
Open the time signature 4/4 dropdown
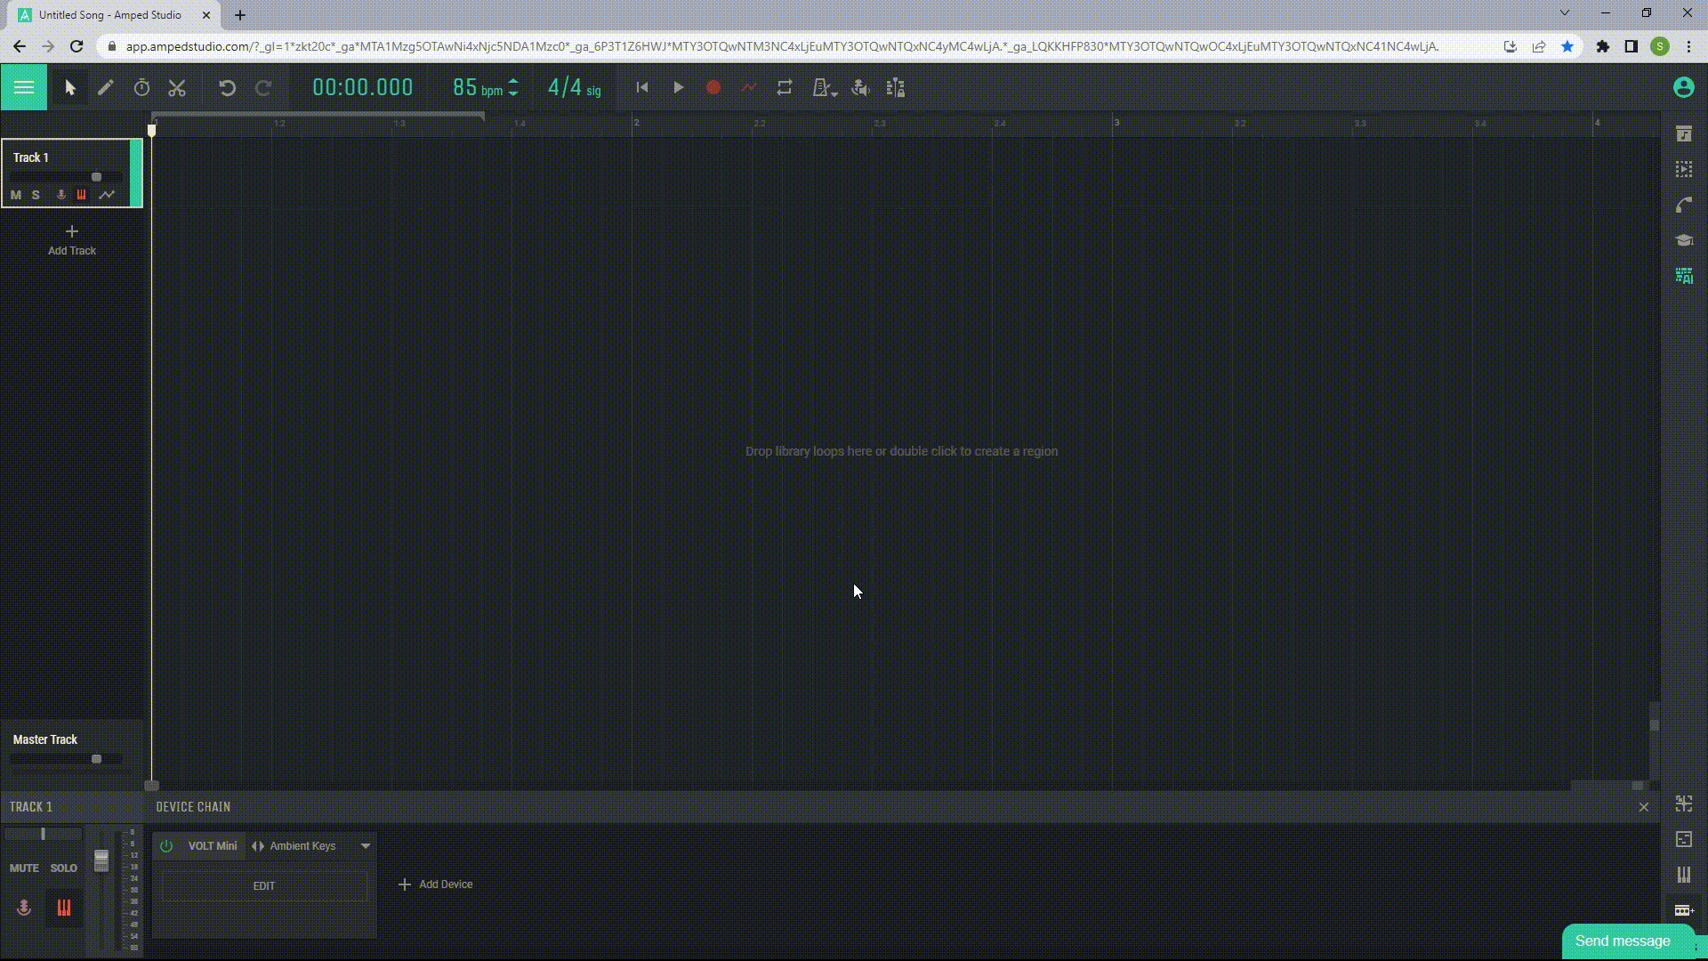click(x=574, y=87)
